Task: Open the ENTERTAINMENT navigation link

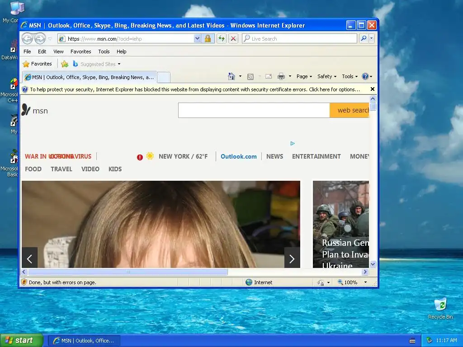Action: (316, 156)
